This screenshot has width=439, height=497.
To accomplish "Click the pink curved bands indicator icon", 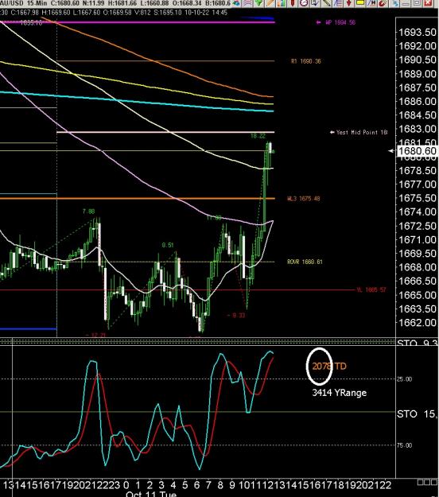I will pos(247,3).
